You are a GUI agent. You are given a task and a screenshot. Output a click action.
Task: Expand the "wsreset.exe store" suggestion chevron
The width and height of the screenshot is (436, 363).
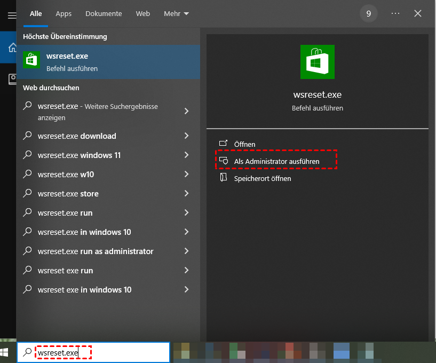(x=186, y=194)
